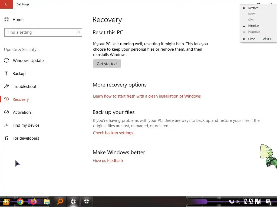The height and width of the screenshot is (207, 277).
Task: Focus the Find a setting search box
Action: tap(43, 32)
